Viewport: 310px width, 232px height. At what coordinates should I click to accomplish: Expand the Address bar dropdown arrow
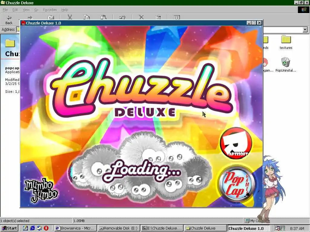[x=305, y=30]
